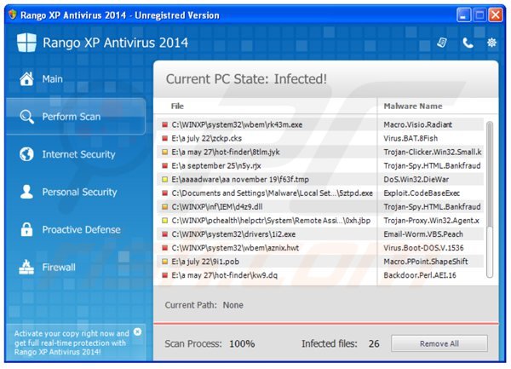Image resolution: width=511 pixels, height=369 pixels.
Task: Open Personal Security section
Action: pyautogui.click(x=79, y=192)
